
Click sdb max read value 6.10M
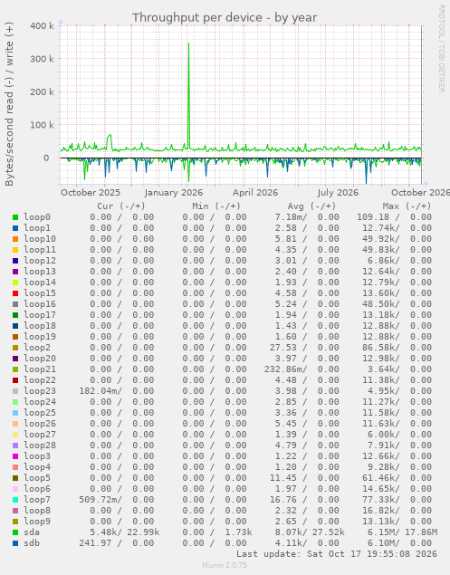point(384,543)
